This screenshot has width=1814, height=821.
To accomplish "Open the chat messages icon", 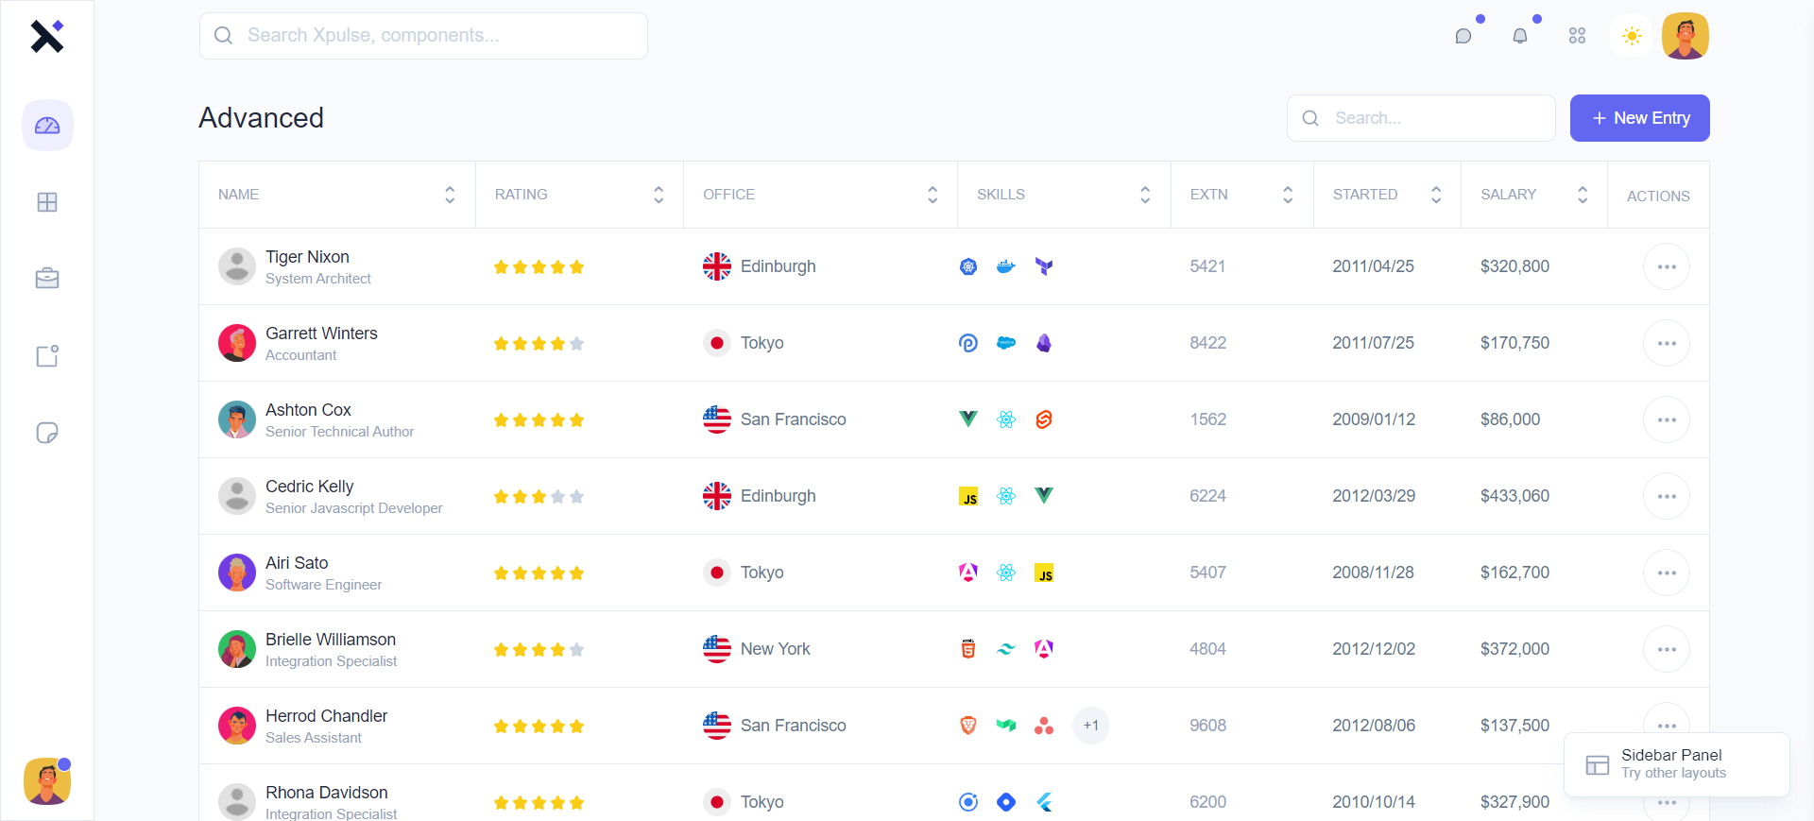I will (x=1463, y=36).
